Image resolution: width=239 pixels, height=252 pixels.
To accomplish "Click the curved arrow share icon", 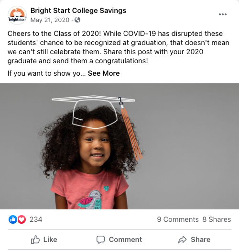I will (183, 240).
